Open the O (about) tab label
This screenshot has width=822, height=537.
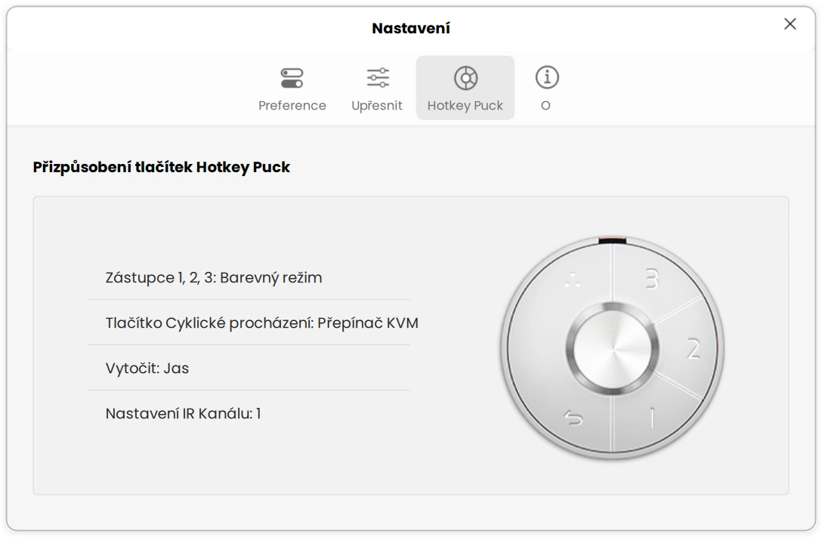[545, 106]
